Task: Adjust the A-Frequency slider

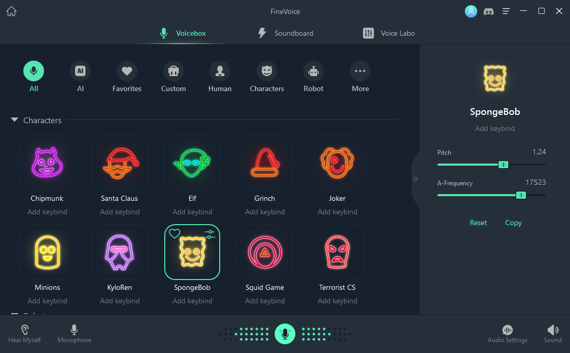Action: point(521,195)
